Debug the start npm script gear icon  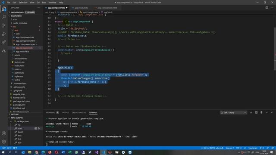tap(36, 128)
